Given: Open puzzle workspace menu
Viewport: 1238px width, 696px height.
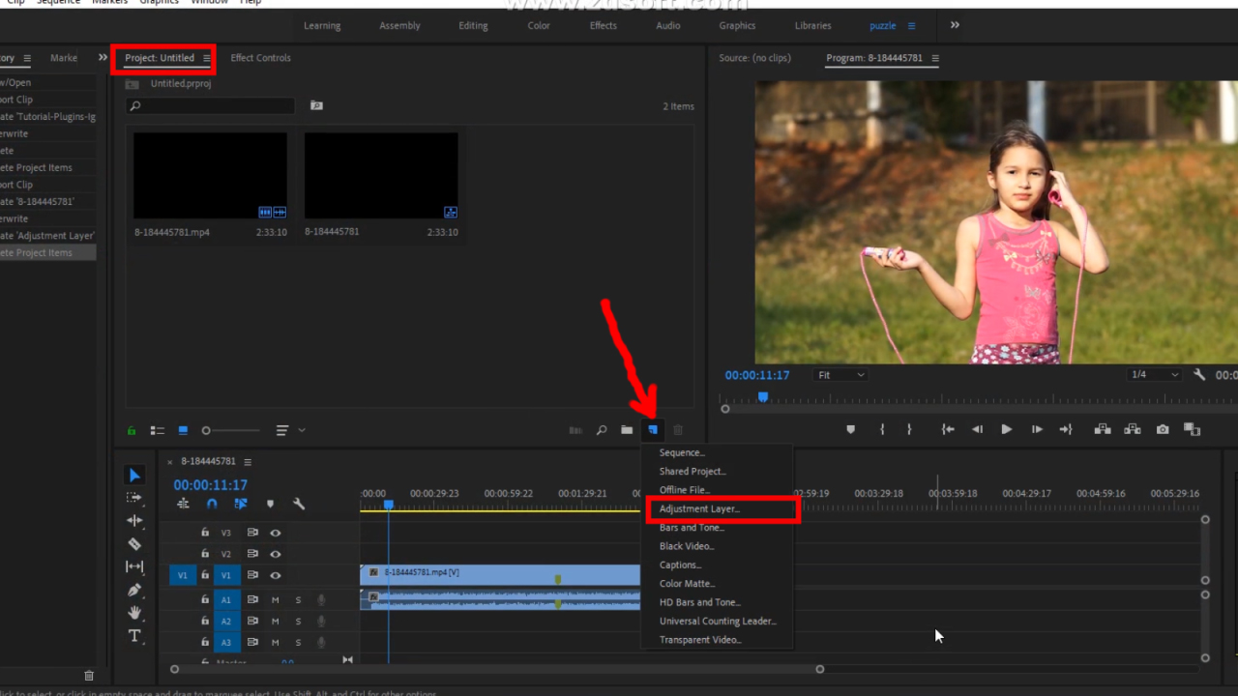Looking at the screenshot, I should 911,26.
